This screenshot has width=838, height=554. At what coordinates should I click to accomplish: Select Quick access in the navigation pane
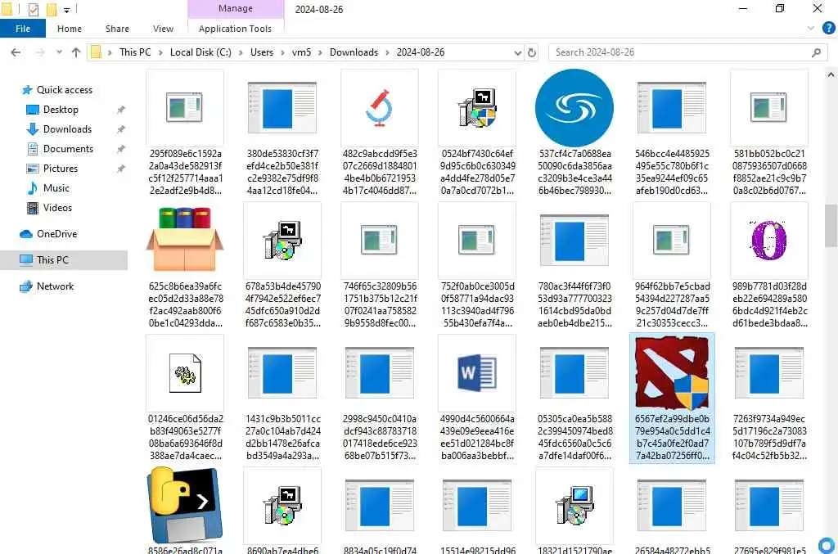[64, 90]
